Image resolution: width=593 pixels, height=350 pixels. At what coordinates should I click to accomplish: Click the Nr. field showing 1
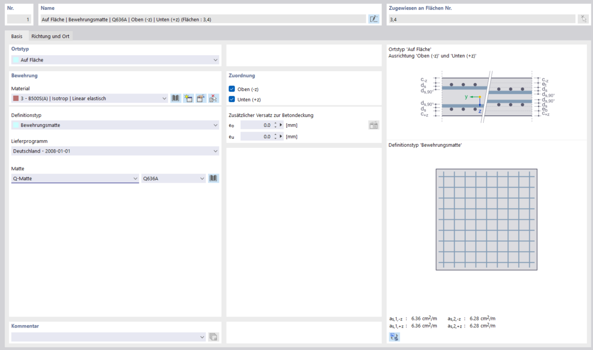click(x=19, y=19)
